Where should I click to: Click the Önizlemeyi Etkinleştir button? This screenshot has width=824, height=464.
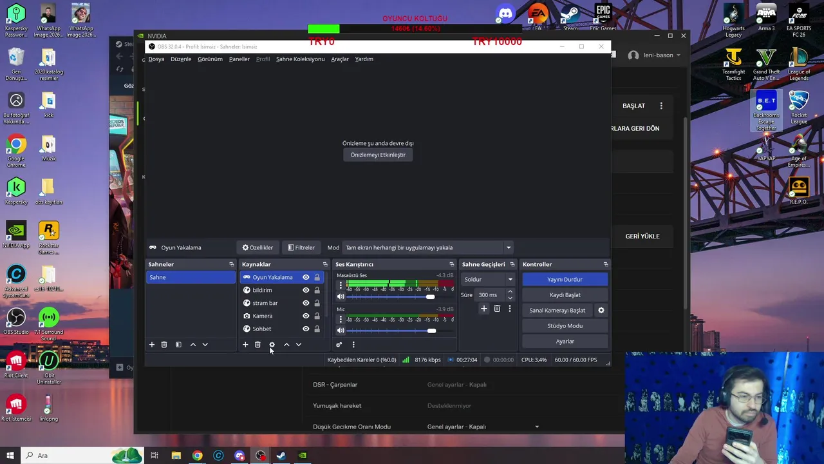click(x=378, y=155)
